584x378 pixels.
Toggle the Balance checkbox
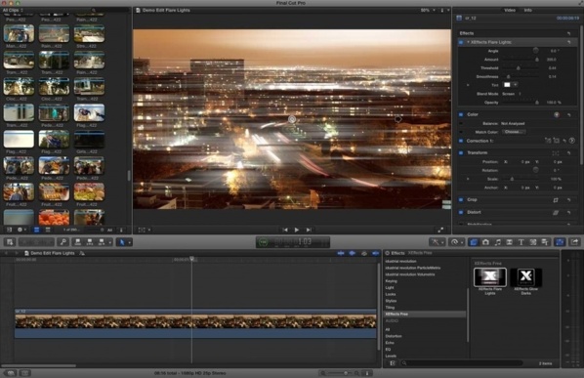click(x=461, y=123)
